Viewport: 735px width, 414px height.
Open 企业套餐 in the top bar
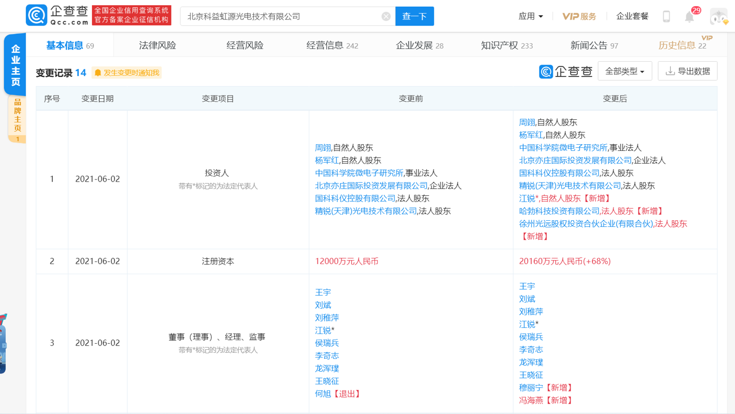632,16
